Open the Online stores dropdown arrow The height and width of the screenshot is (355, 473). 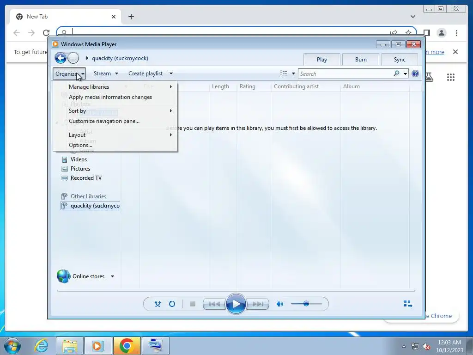click(x=113, y=276)
